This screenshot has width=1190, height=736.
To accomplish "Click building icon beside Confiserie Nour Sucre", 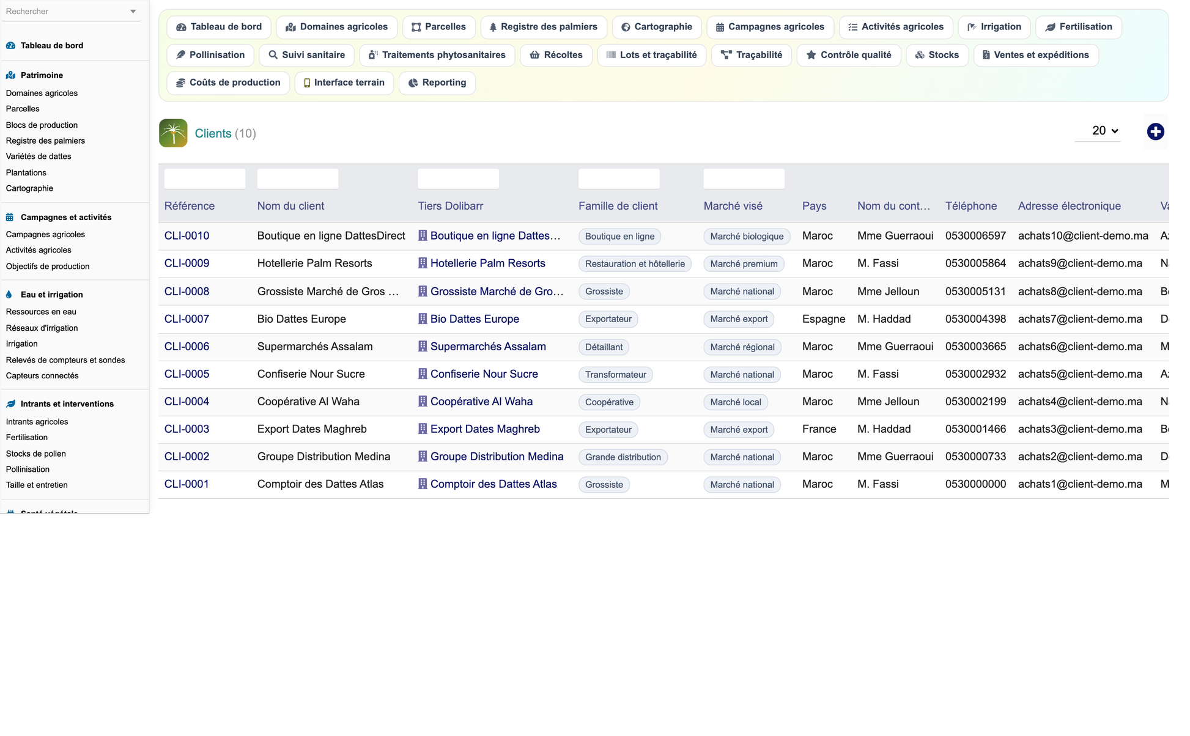I will pos(423,374).
